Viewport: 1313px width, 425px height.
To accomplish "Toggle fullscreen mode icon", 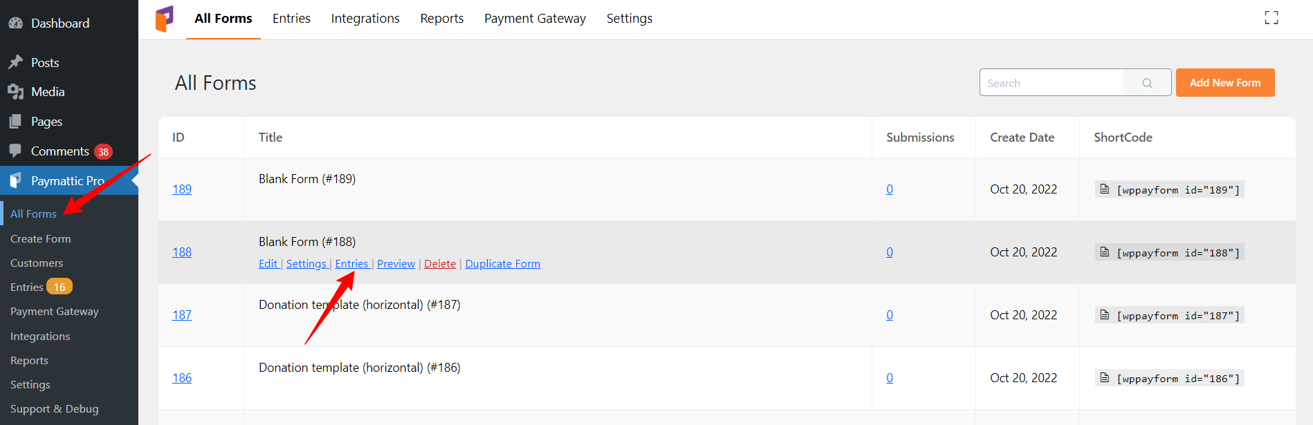I will (1271, 18).
